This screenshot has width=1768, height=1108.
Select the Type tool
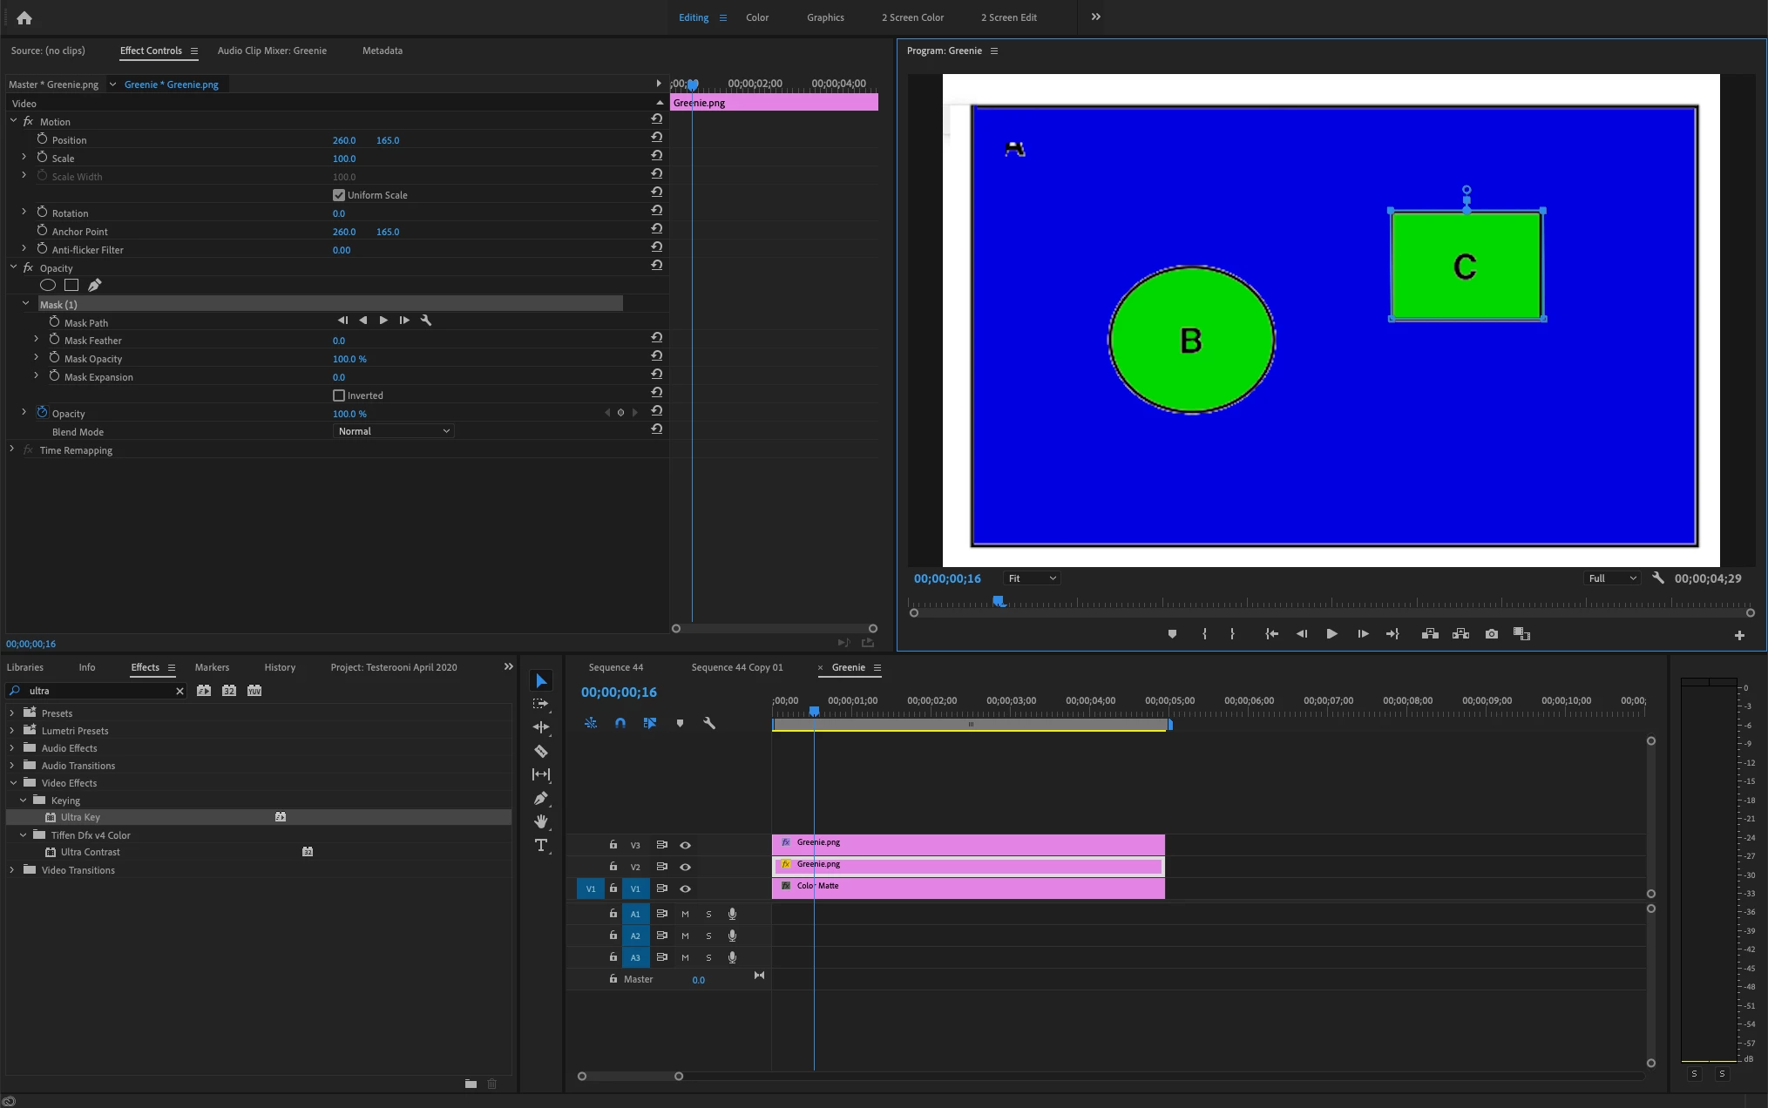point(541,845)
